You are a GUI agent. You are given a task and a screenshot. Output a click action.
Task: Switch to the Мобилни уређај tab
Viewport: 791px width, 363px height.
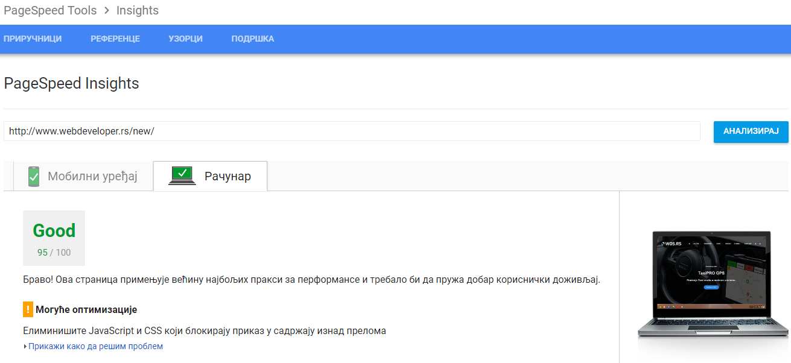(83, 176)
